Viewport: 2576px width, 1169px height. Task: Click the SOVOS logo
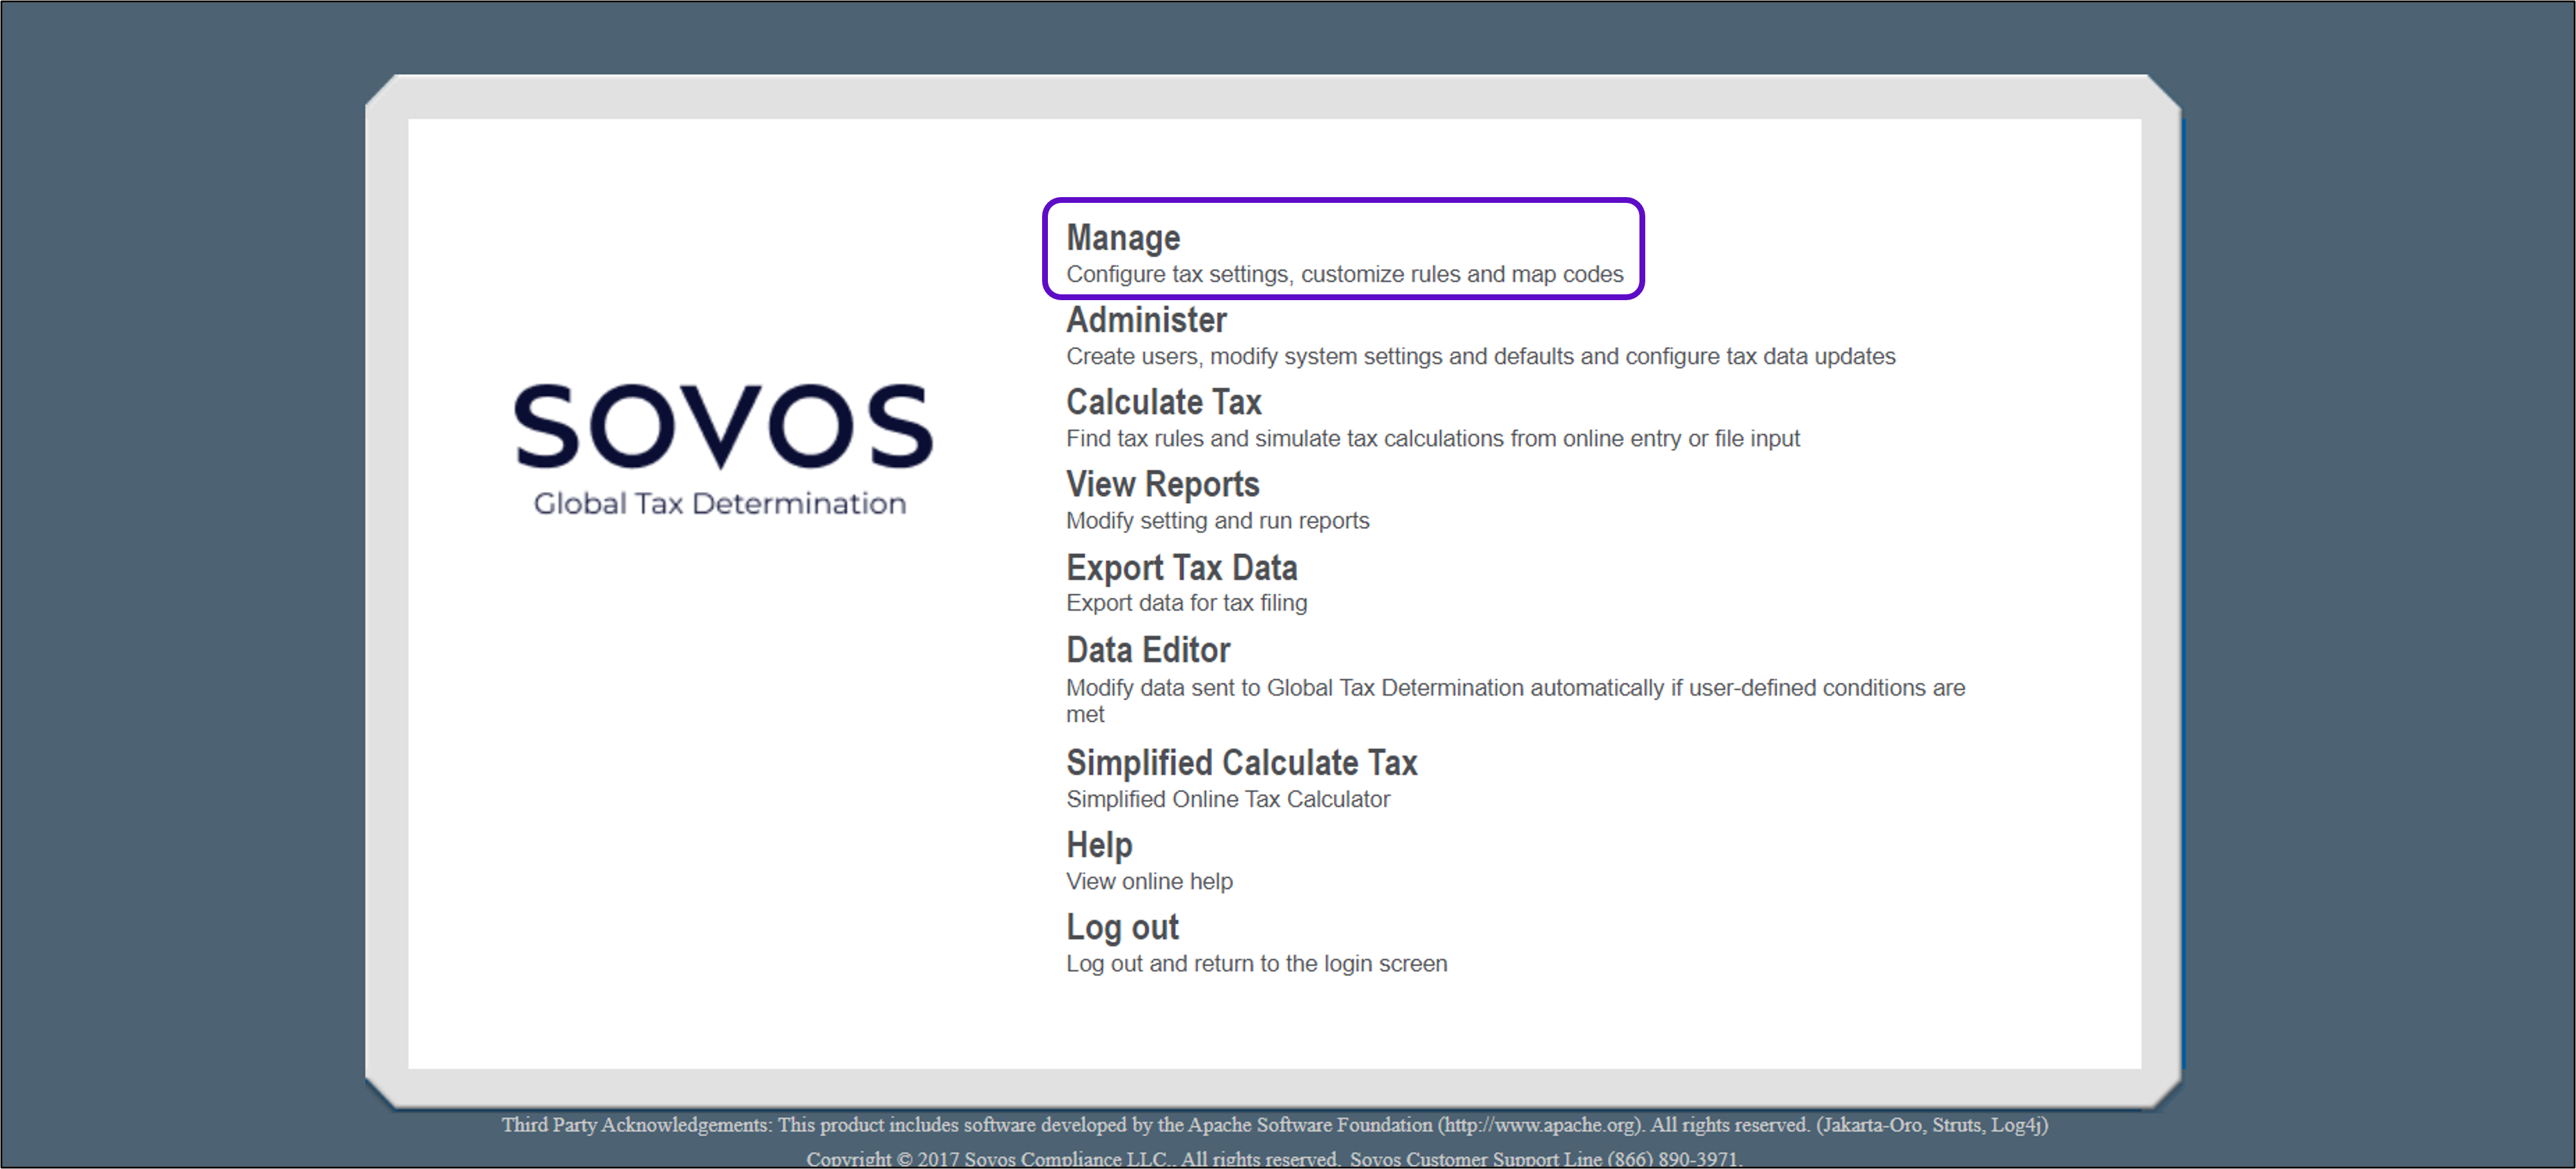pos(723,426)
